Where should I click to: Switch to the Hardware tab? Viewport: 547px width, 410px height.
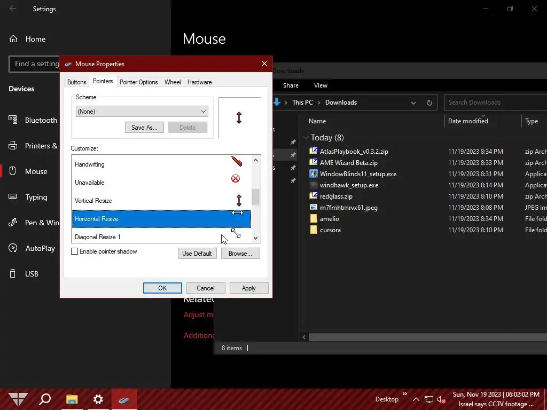[200, 82]
